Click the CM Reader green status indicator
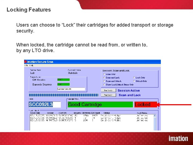This screenshot has height=145, width=193. (64, 80)
